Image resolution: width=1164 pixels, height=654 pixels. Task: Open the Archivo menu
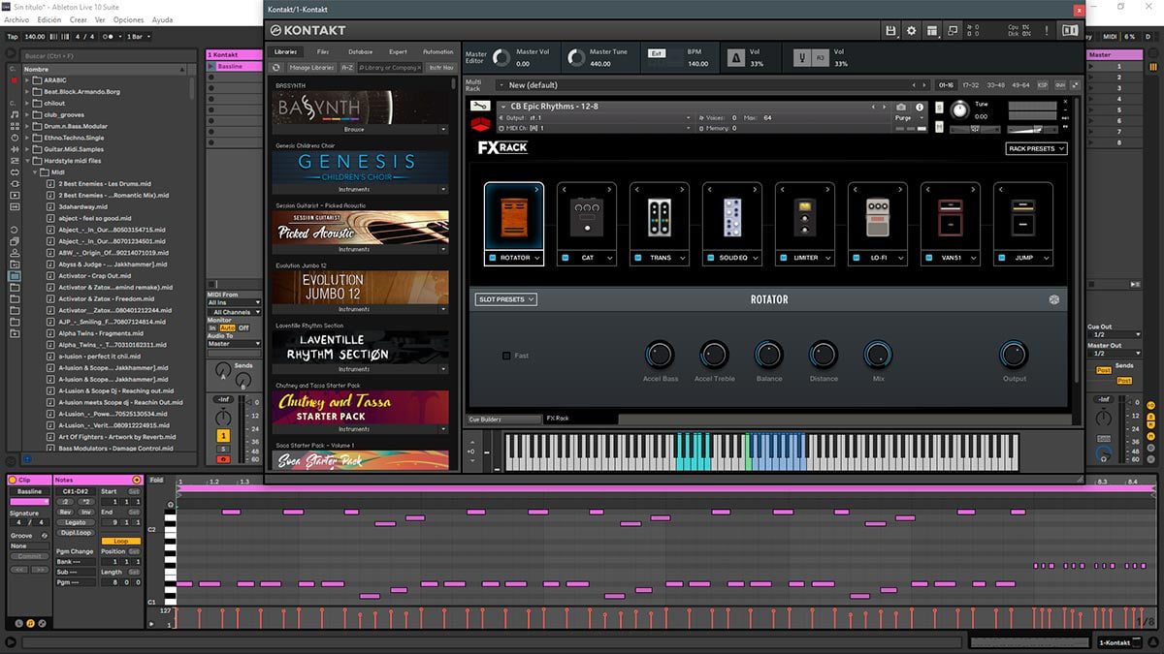coord(17,19)
